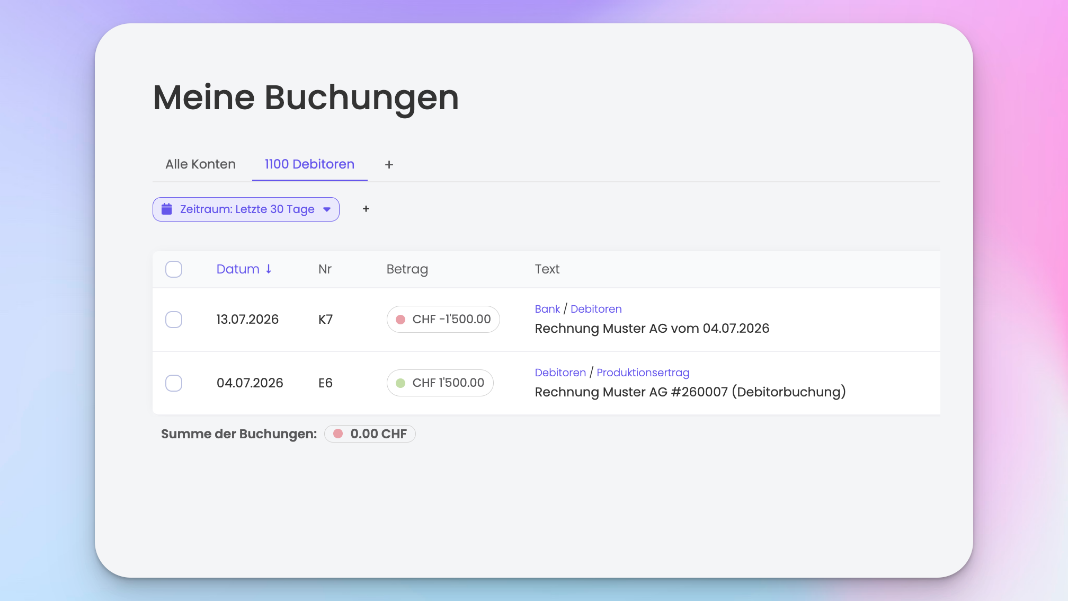Click the Nr column header
This screenshot has height=601, width=1068.
(325, 269)
